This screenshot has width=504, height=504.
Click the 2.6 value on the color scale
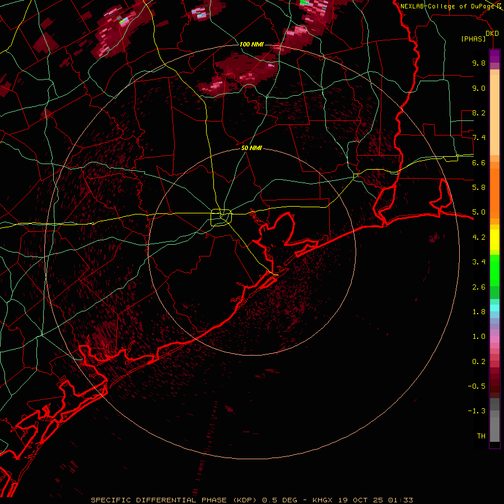[x=479, y=287]
